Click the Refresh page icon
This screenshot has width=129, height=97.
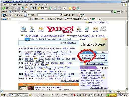[22, 8]
